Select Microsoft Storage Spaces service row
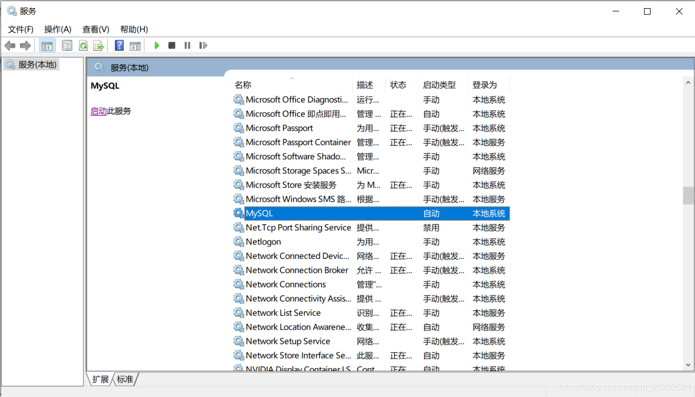The width and height of the screenshot is (695, 397). click(371, 171)
